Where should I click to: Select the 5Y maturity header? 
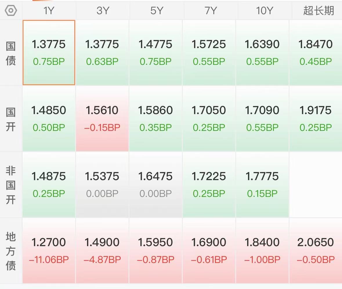click(x=156, y=10)
